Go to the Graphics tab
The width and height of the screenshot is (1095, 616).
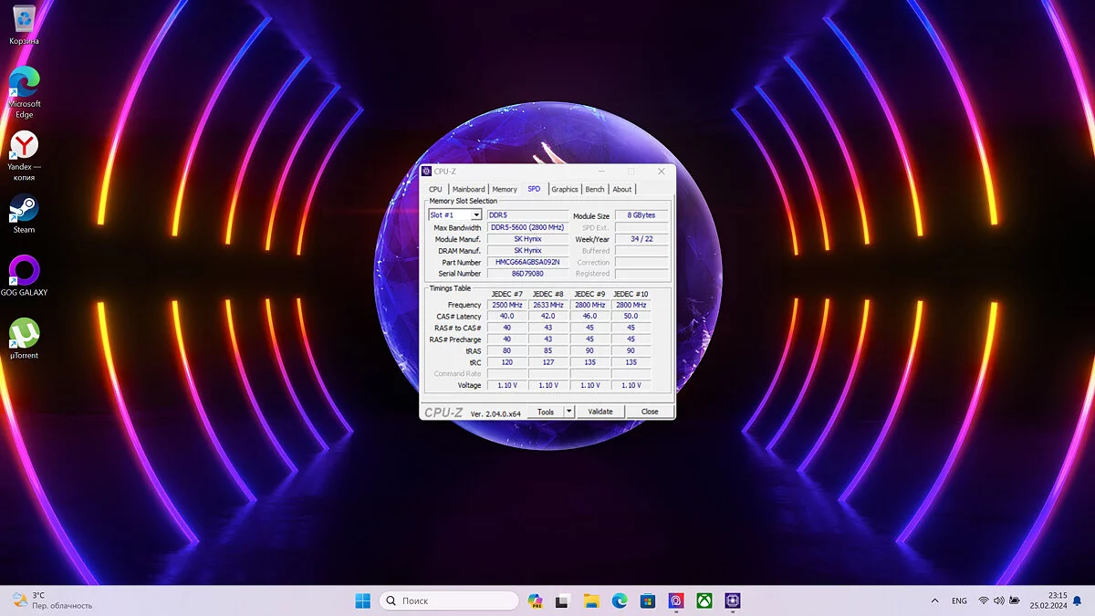[x=565, y=189]
